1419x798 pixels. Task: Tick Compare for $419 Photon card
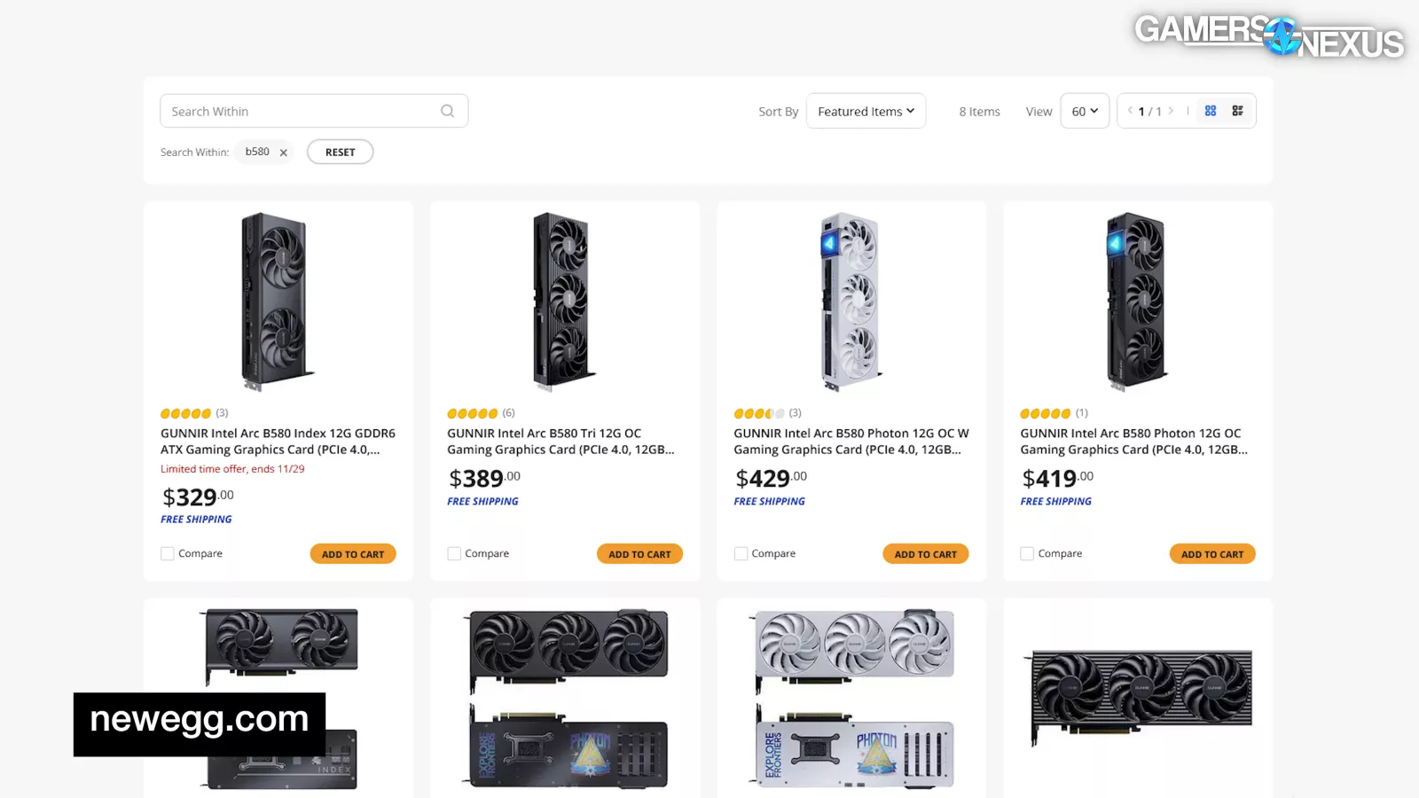coord(1027,553)
